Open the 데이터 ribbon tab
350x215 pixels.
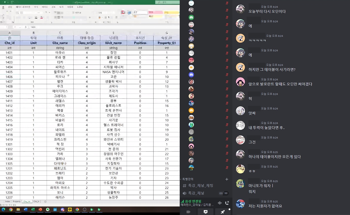45,7
